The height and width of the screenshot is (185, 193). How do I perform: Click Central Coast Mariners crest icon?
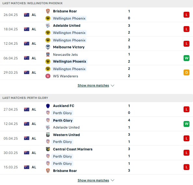48,149
